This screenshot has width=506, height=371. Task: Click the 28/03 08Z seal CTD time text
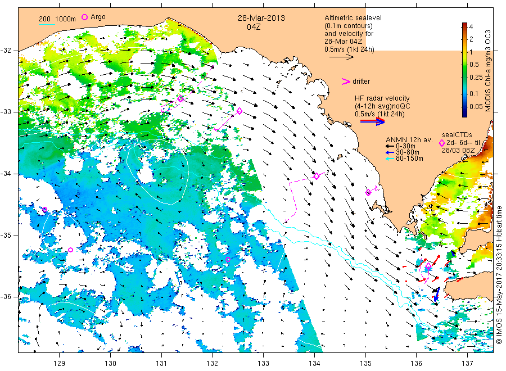458,150
